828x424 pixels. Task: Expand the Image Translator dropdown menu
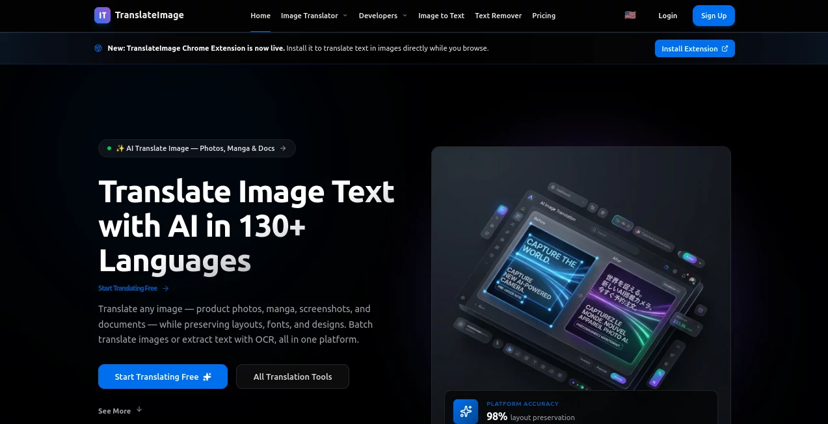[314, 16]
